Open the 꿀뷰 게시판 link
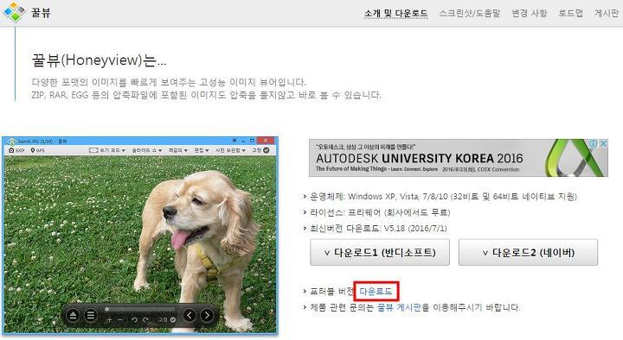623x340 pixels. click(x=399, y=307)
